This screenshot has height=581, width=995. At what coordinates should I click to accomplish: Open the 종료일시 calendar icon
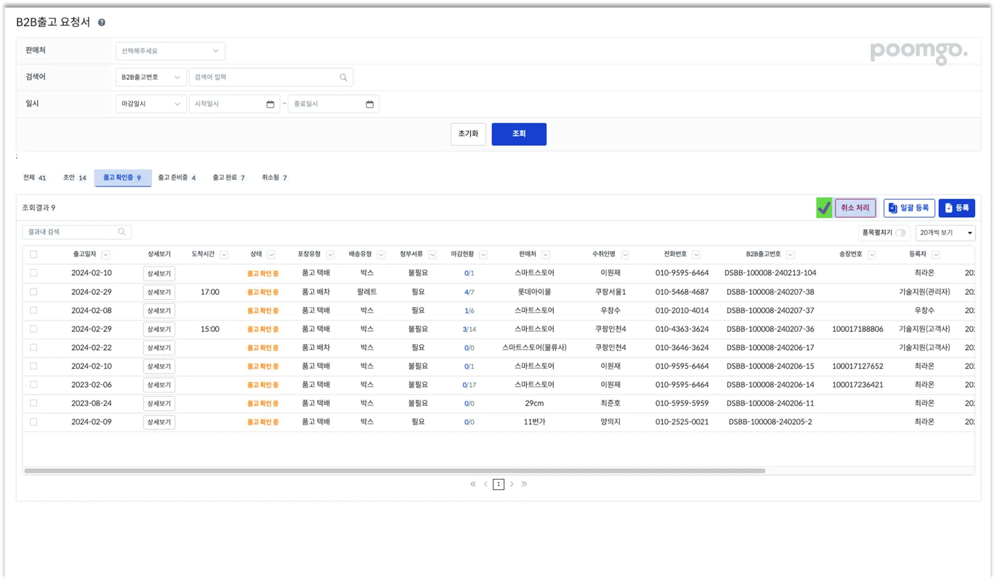click(x=370, y=104)
